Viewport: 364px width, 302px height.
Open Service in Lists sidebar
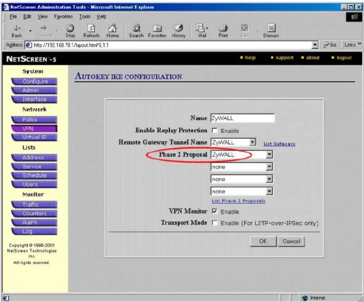[x=34, y=166]
